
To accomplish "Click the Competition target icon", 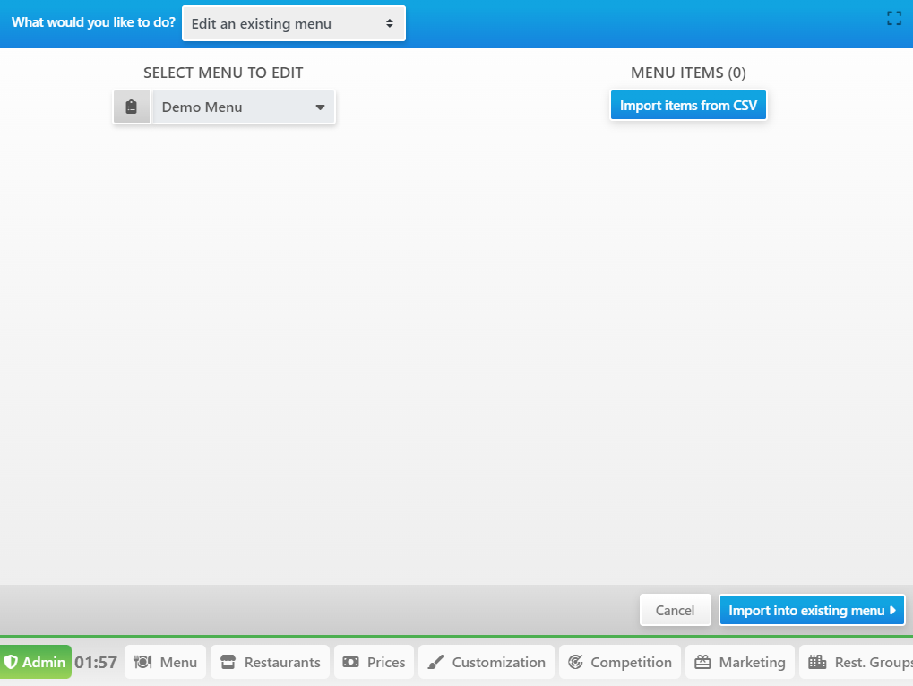I will click(x=575, y=663).
